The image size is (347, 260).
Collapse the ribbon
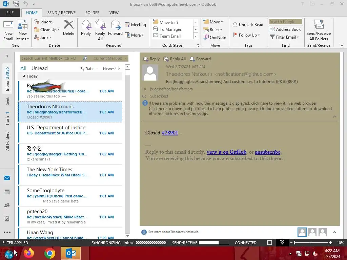tap(342, 45)
